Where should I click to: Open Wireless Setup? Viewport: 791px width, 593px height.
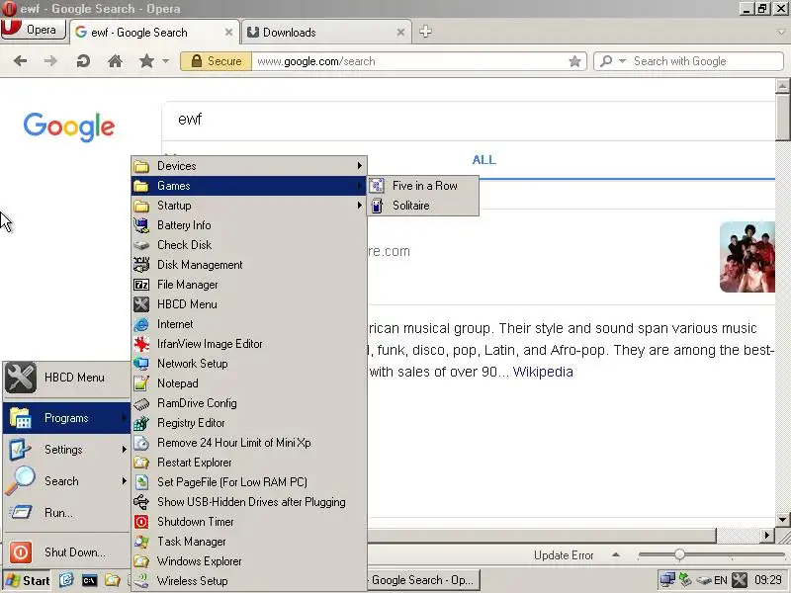(249, 580)
